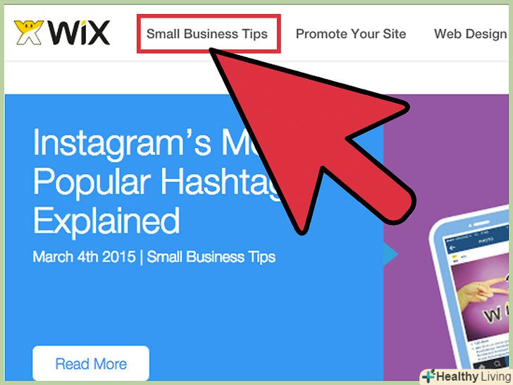Open the Instagram's Popular Hashtags Explained headline
The image size is (513, 385).
point(156,181)
